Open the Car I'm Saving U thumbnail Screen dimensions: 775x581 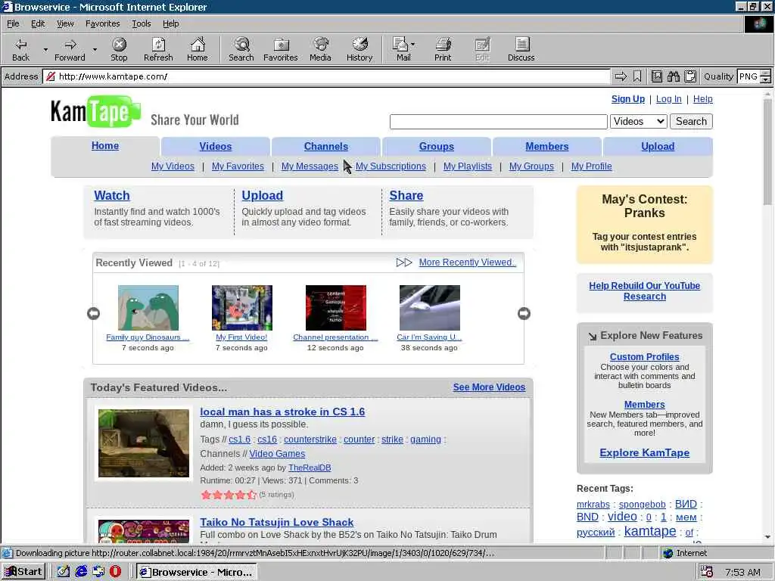coord(430,307)
